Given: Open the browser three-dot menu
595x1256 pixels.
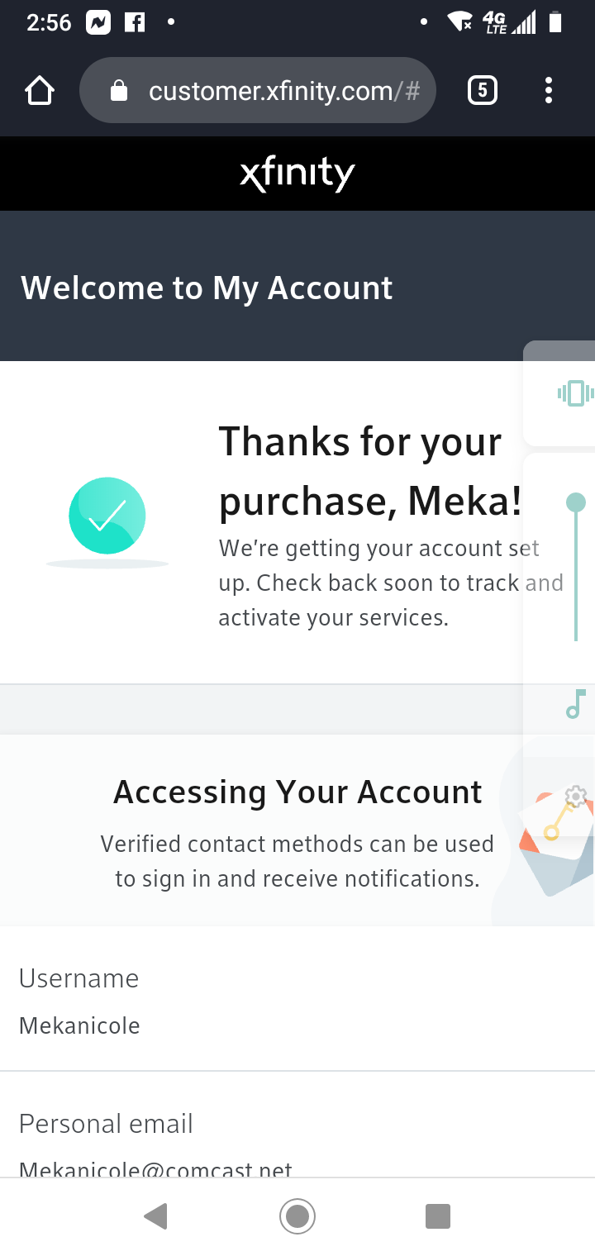Looking at the screenshot, I should coord(548,90).
